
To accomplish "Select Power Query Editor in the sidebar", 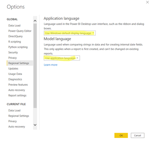I will [20, 31].
